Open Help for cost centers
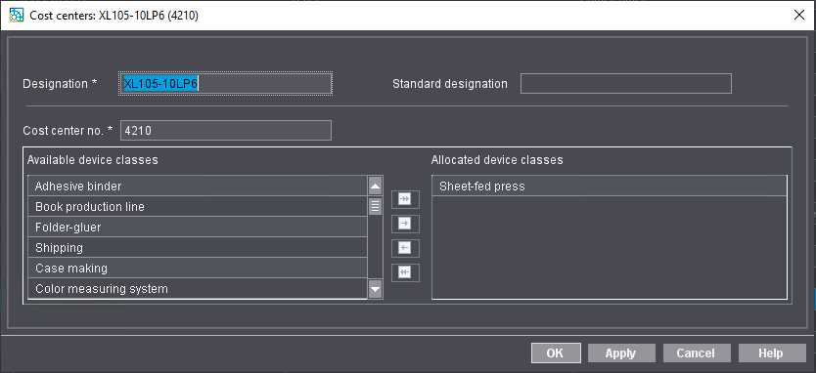816x373 pixels. click(x=772, y=353)
